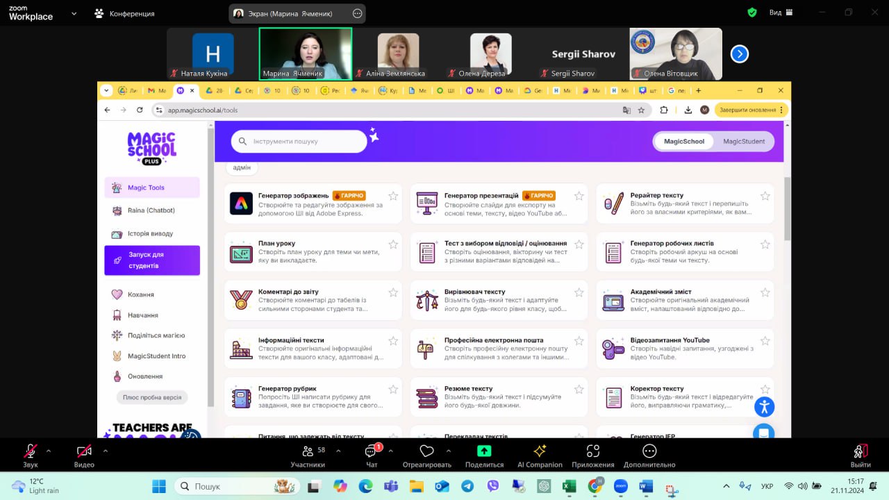Start camera with the Видео button
Viewport: 889px width, 500px height.
click(84, 456)
